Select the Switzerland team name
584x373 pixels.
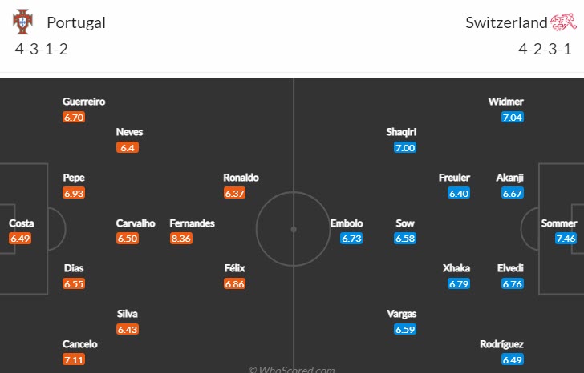(x=506, y=22)
